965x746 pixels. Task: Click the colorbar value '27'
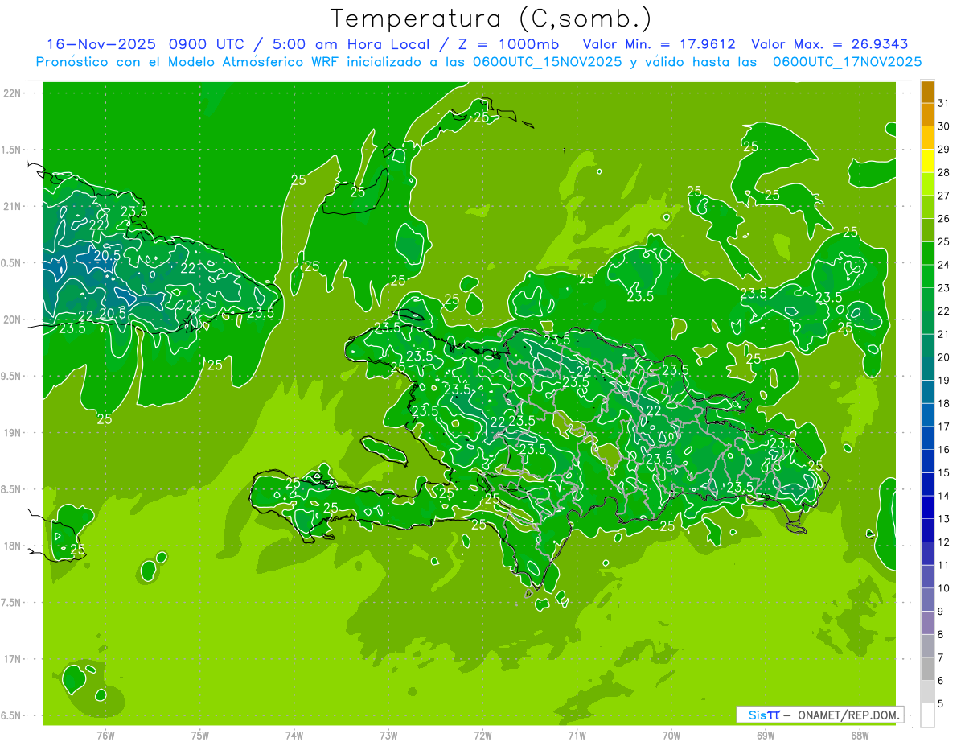point(944,196)
